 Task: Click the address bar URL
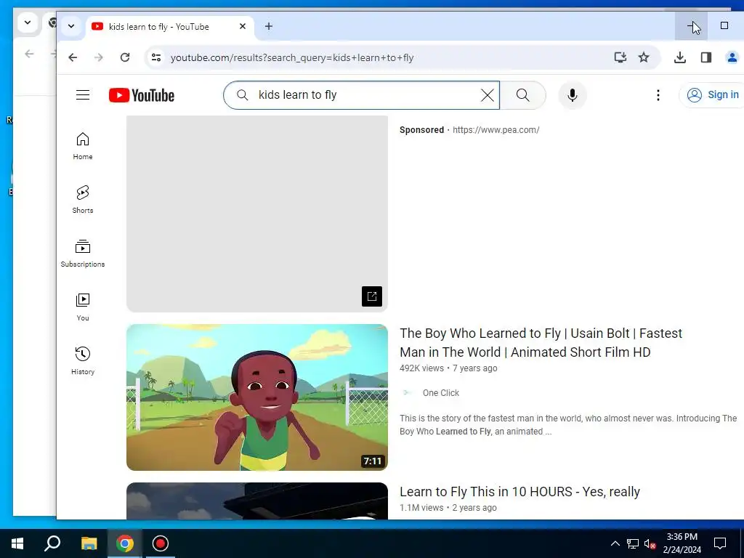tap(292, 57)
